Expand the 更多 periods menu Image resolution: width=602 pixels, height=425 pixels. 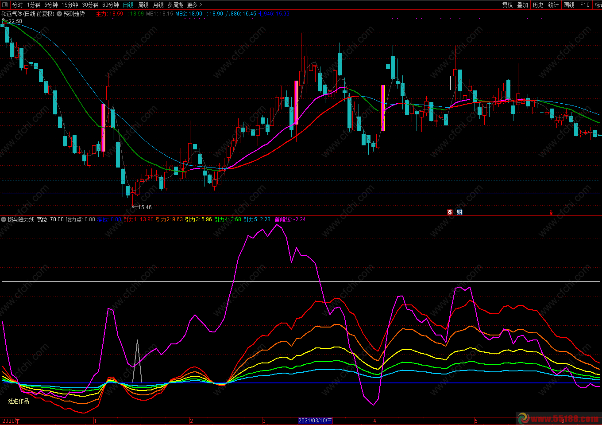click(194, 5)
